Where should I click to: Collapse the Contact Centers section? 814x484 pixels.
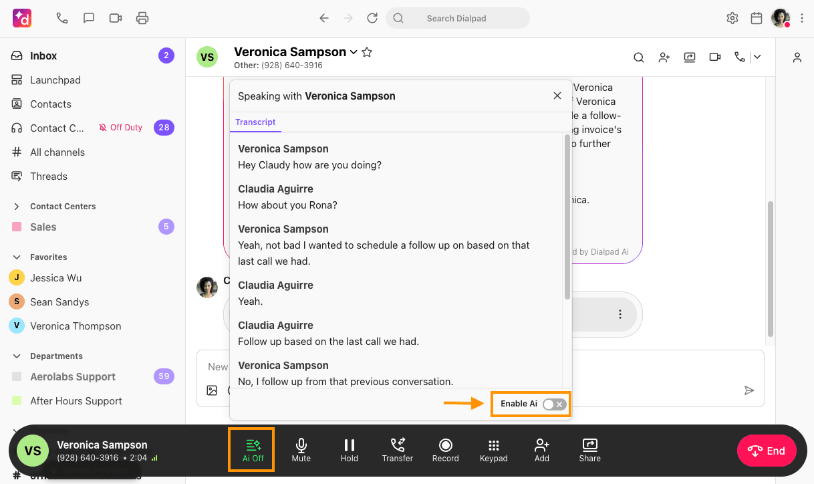coord(19,206)
